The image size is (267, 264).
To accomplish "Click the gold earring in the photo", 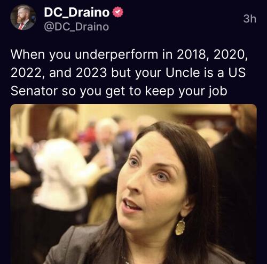I will pos(180,227).
